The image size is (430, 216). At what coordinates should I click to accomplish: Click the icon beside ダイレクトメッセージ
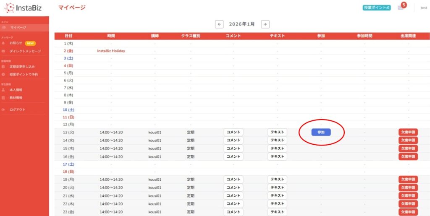click(x=3, y=51)
